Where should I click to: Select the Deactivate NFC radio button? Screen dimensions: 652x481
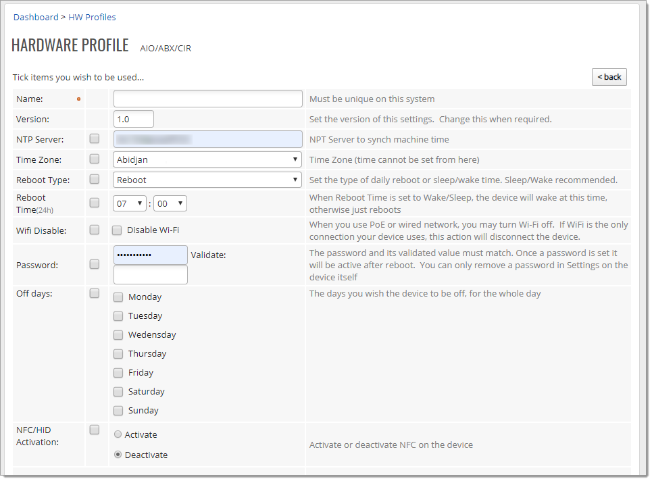[118, 455]
